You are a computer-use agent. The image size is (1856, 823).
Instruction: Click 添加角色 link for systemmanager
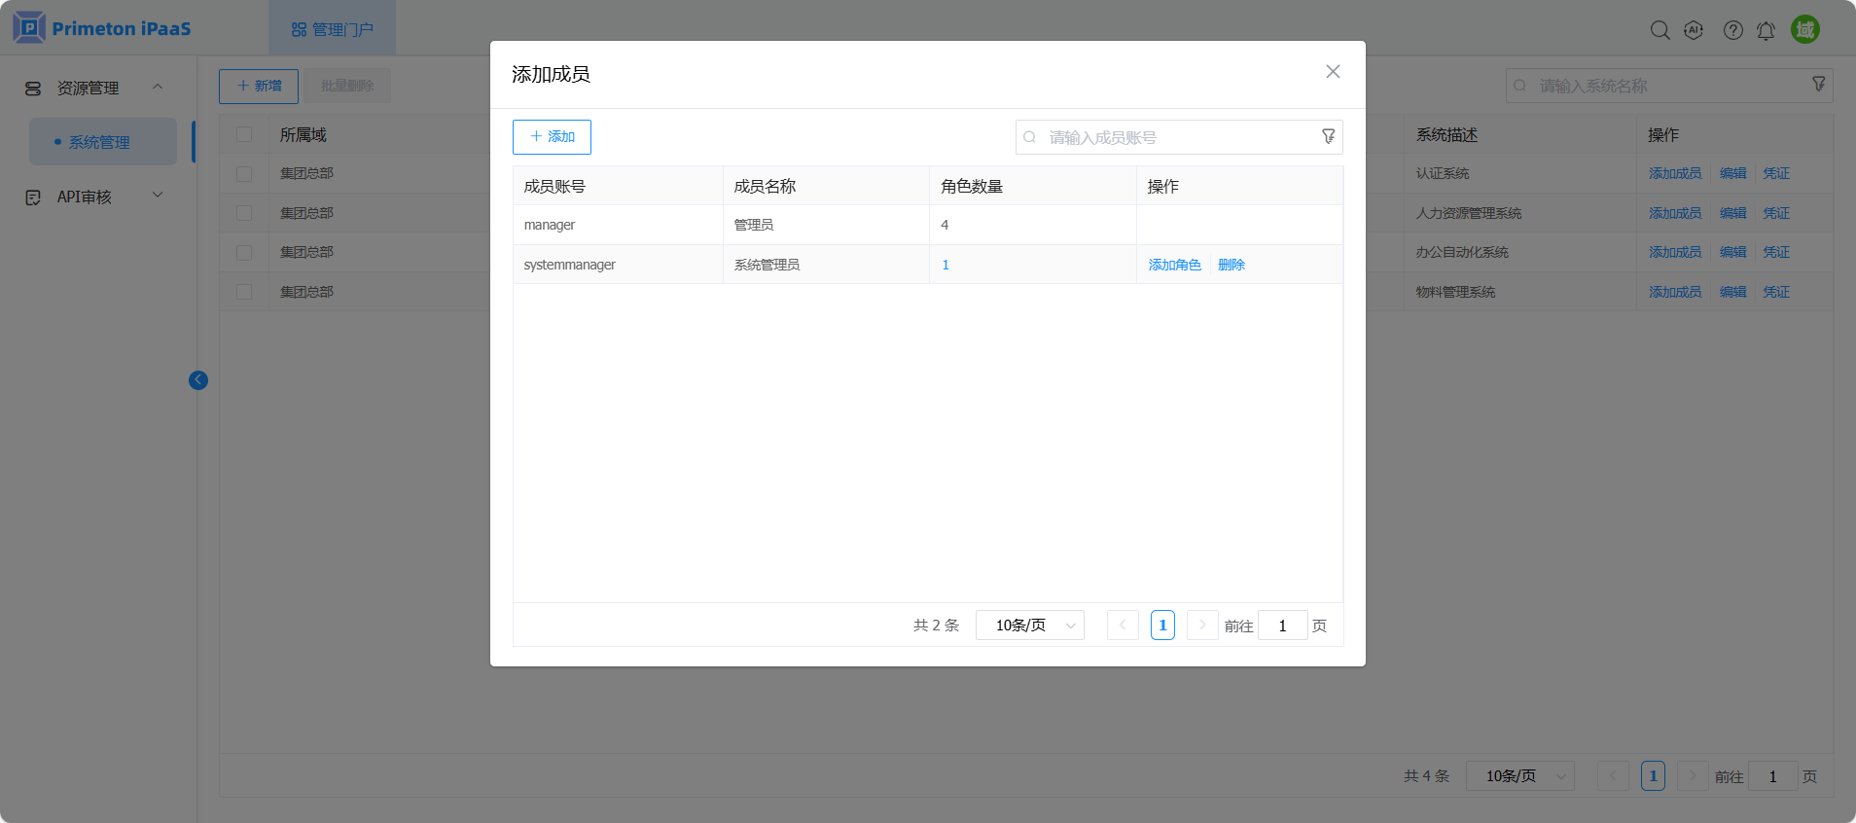coord(1174,265)
